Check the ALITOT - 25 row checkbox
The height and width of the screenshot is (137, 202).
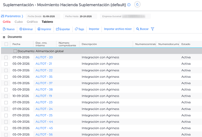[x=6, y=116]
